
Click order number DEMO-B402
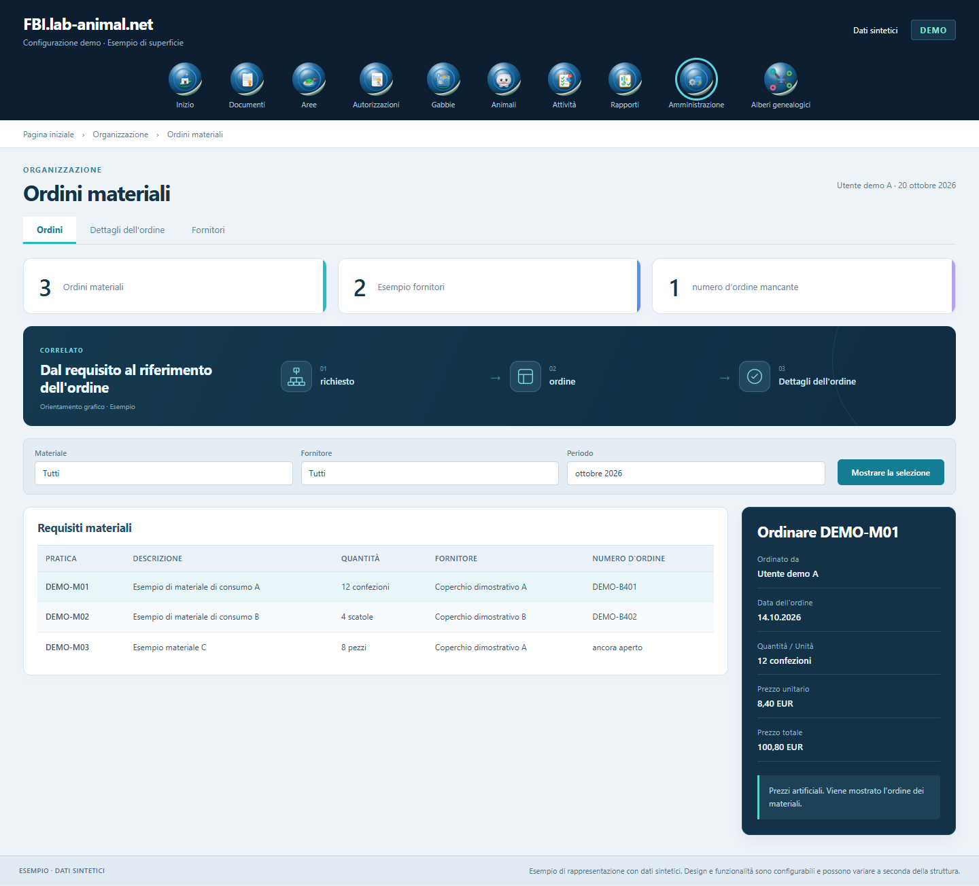615,617
